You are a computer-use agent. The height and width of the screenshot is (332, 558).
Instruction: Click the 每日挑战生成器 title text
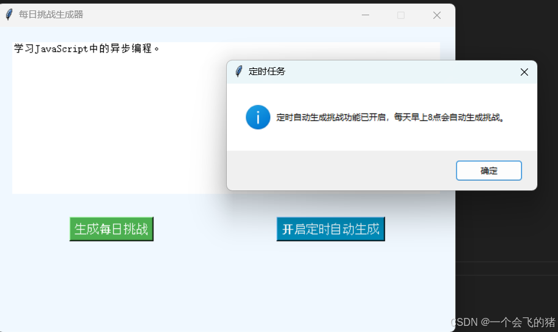click(51, 15)
